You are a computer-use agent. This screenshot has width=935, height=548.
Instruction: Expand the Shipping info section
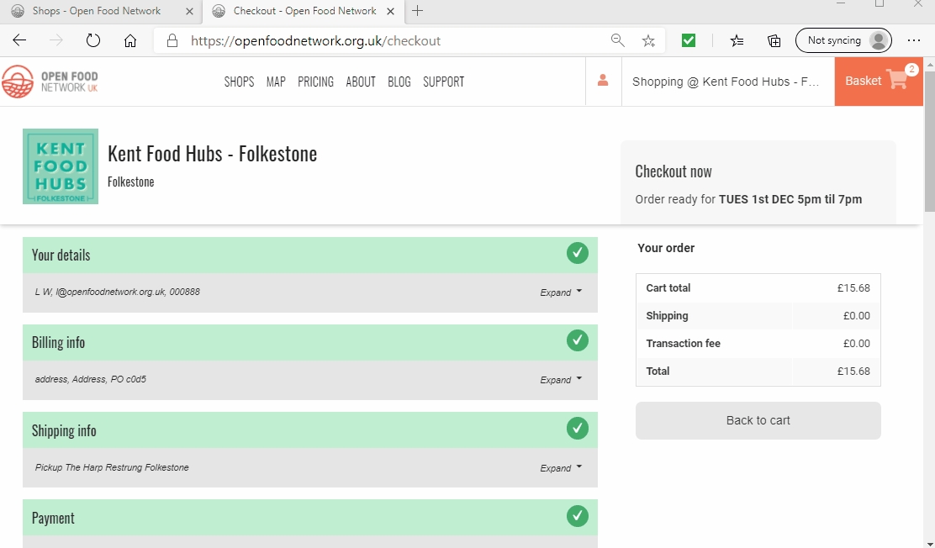point(561,468)
